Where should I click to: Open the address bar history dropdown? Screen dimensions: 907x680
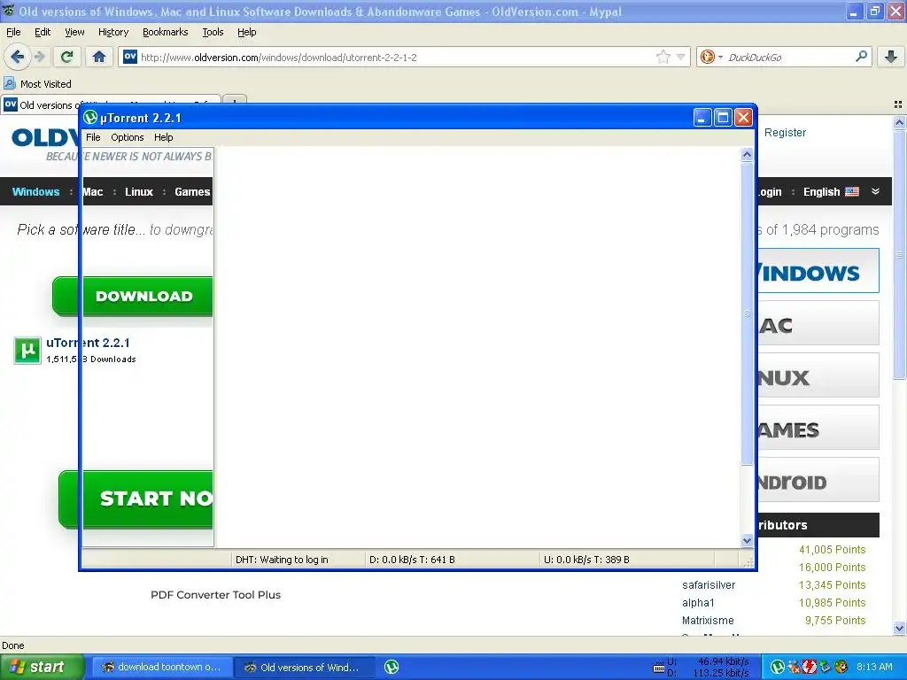point(681,57)
